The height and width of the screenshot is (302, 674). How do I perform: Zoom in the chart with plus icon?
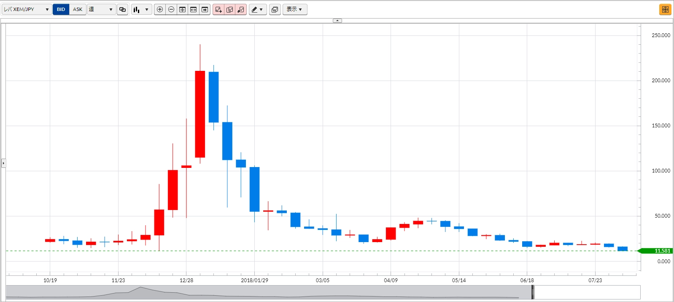click(x=160, y=9)
